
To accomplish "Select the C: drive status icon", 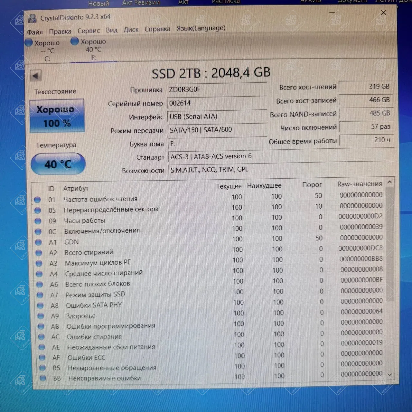I will 29,42.
